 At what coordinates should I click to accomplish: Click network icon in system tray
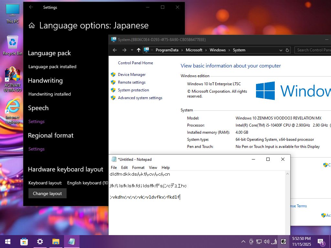[259, 242]
